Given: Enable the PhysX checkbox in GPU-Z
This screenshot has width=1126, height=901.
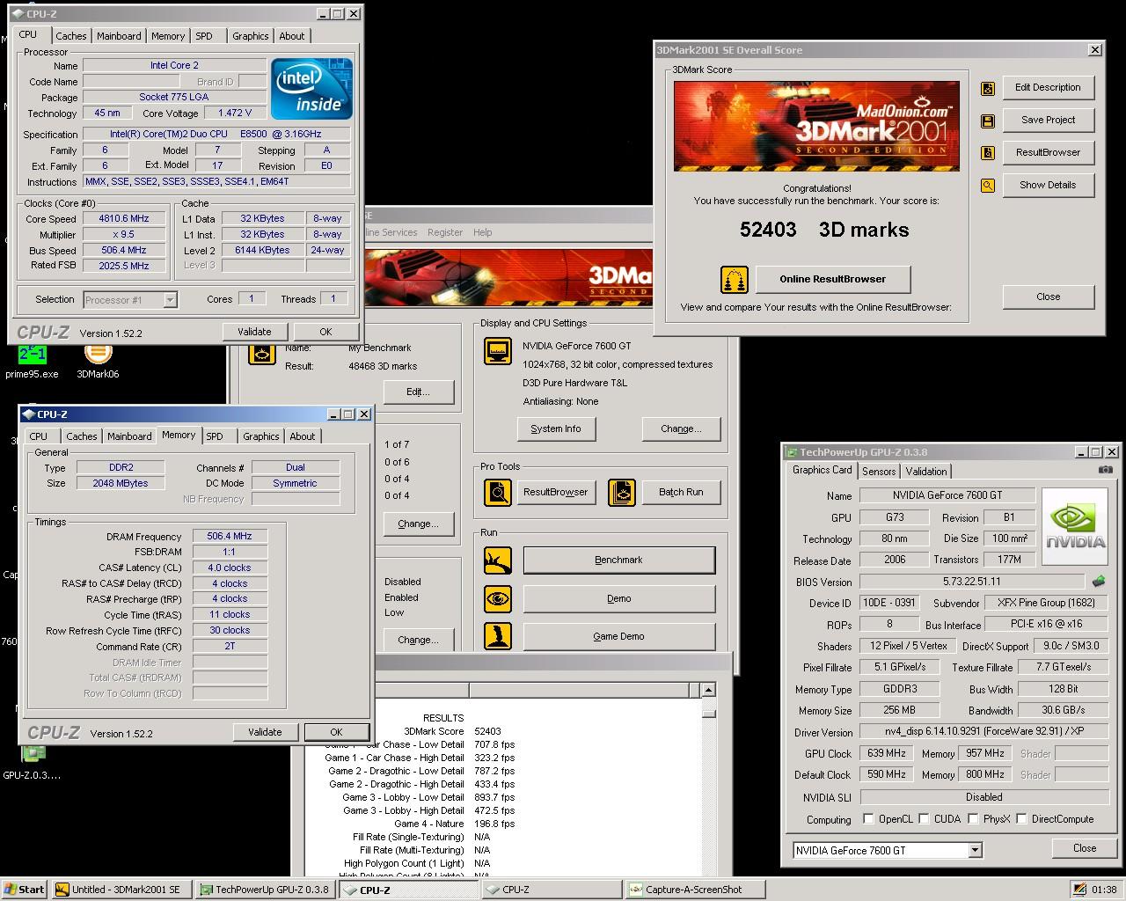Looking at the screenshot, I should [x=973, y=819].
